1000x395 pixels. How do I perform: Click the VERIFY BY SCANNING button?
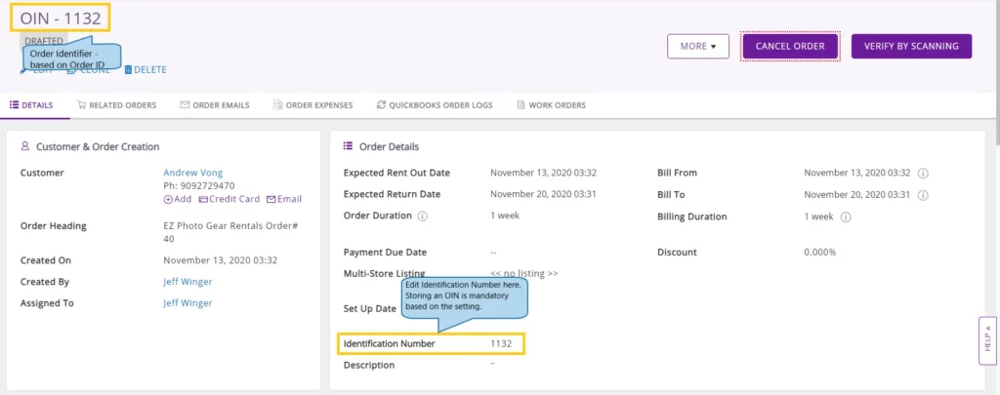(911, 46)
